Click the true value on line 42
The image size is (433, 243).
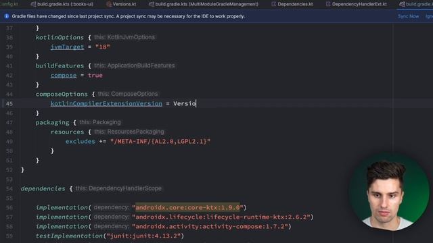[95, 75]
